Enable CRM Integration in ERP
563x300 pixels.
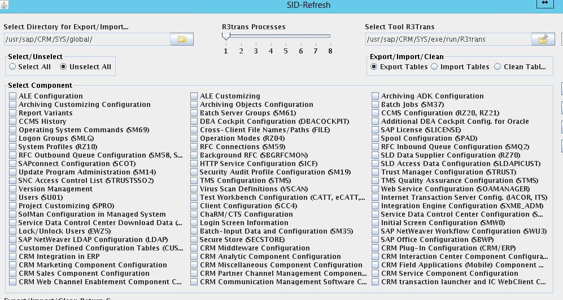tap(13, 256)
